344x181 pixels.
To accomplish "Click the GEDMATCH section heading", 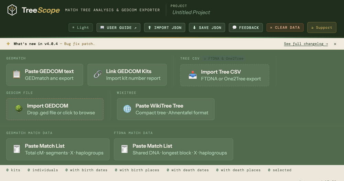I will pos(16,58).
